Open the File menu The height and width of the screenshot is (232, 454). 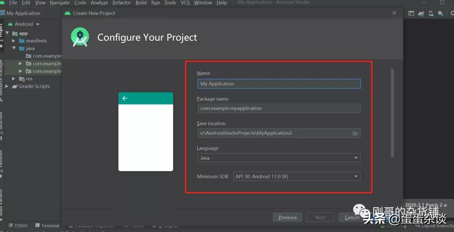13,3
